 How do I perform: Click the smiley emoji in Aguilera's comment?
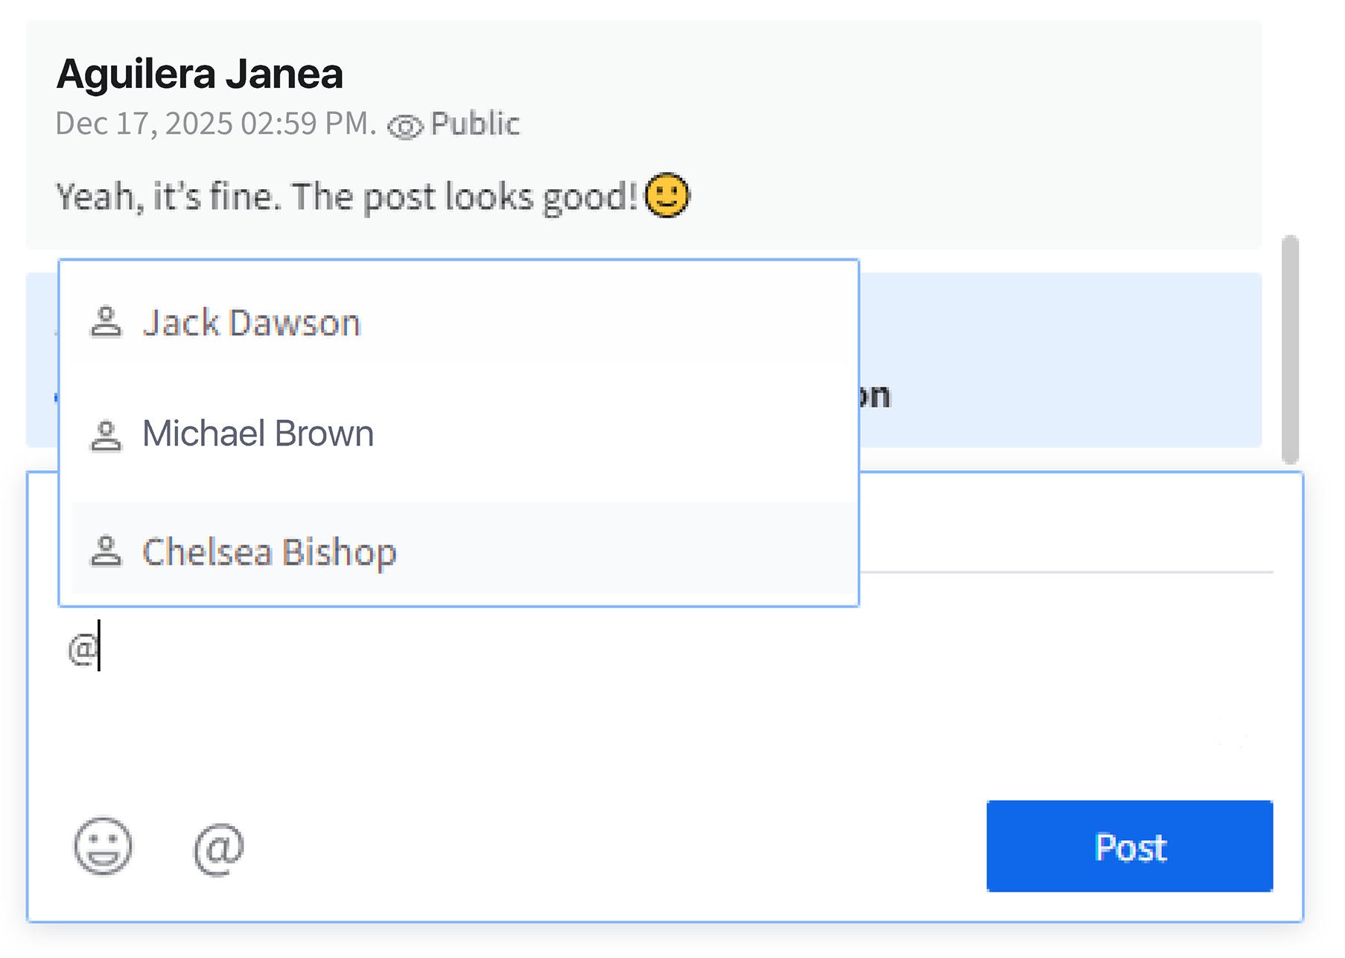[667, 195]
